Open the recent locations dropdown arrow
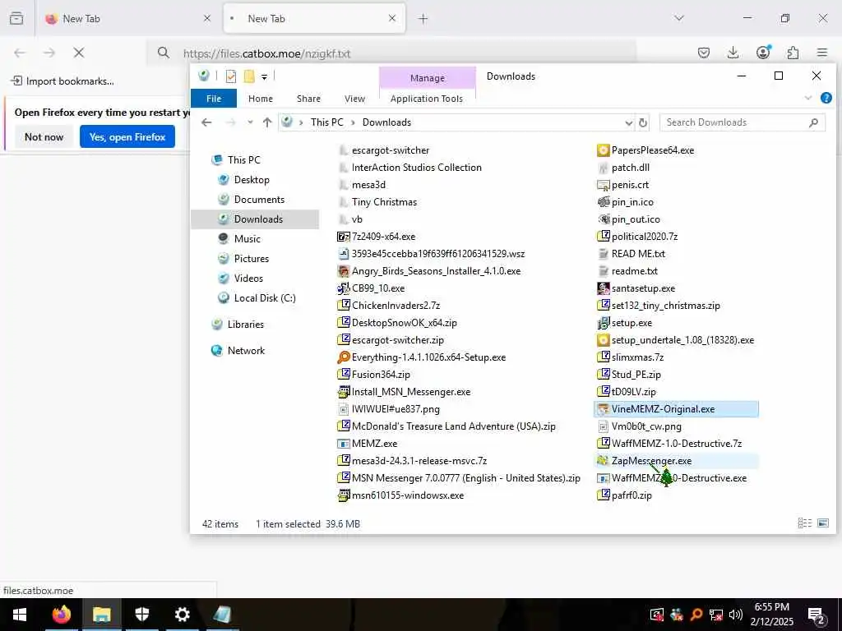 [x=250, y=122]
